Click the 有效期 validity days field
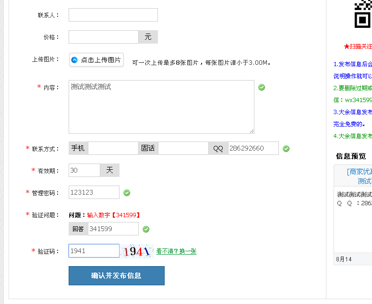Viewport: 372px width, 304px height. [x=84, y=170]
